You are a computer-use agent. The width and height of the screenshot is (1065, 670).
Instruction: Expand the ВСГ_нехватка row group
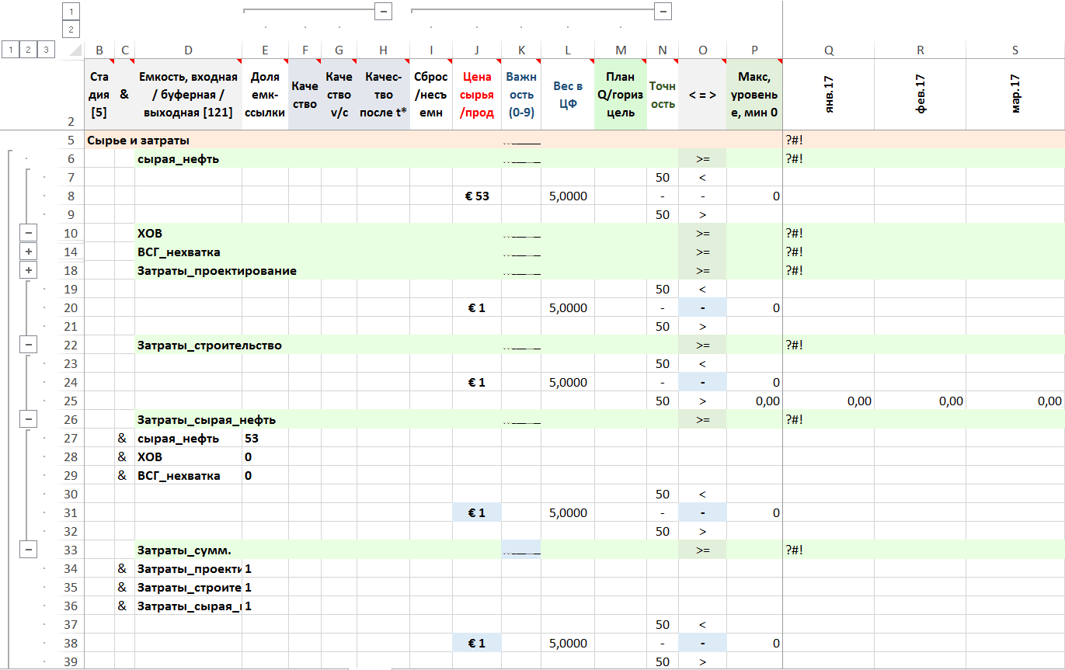[x=29, y=252]
